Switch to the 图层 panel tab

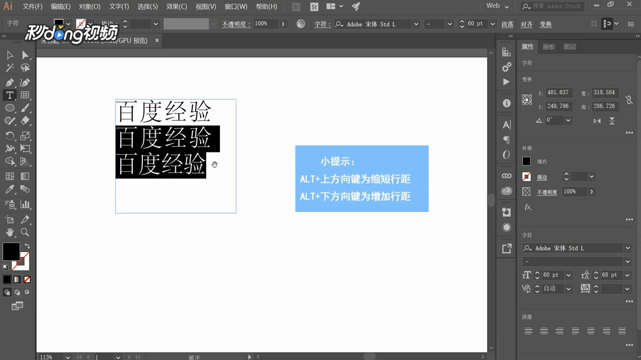point(570,46)
